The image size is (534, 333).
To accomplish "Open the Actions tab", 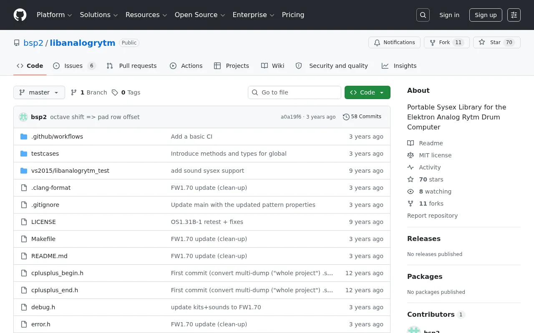I will 186,66.
